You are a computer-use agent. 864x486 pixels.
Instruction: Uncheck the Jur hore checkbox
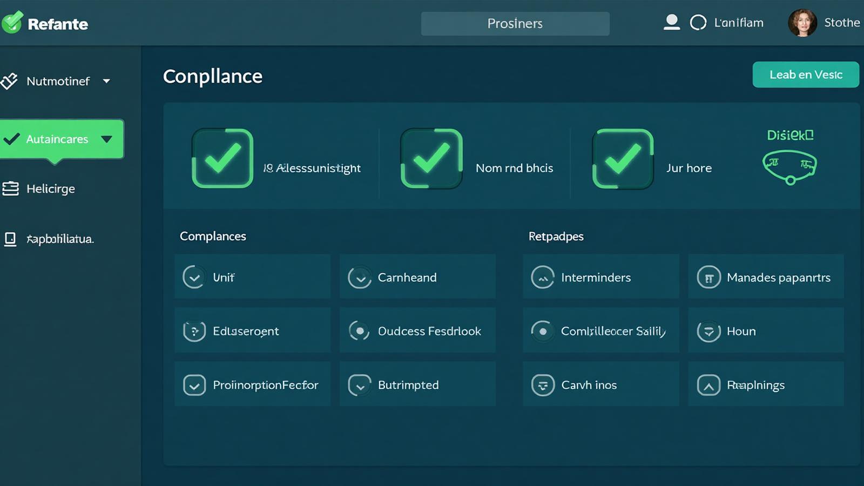pyautogui.click(x=623, y=159)
